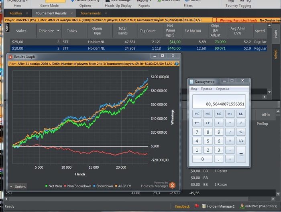Click calculator equals button

tap(241, 154)
